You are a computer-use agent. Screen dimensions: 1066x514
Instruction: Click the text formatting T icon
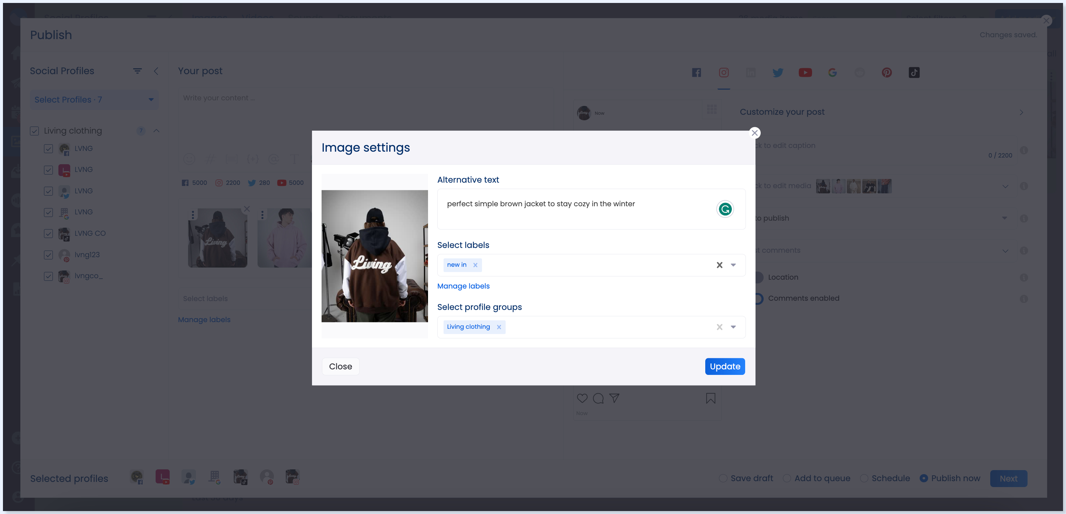(294, 159)
